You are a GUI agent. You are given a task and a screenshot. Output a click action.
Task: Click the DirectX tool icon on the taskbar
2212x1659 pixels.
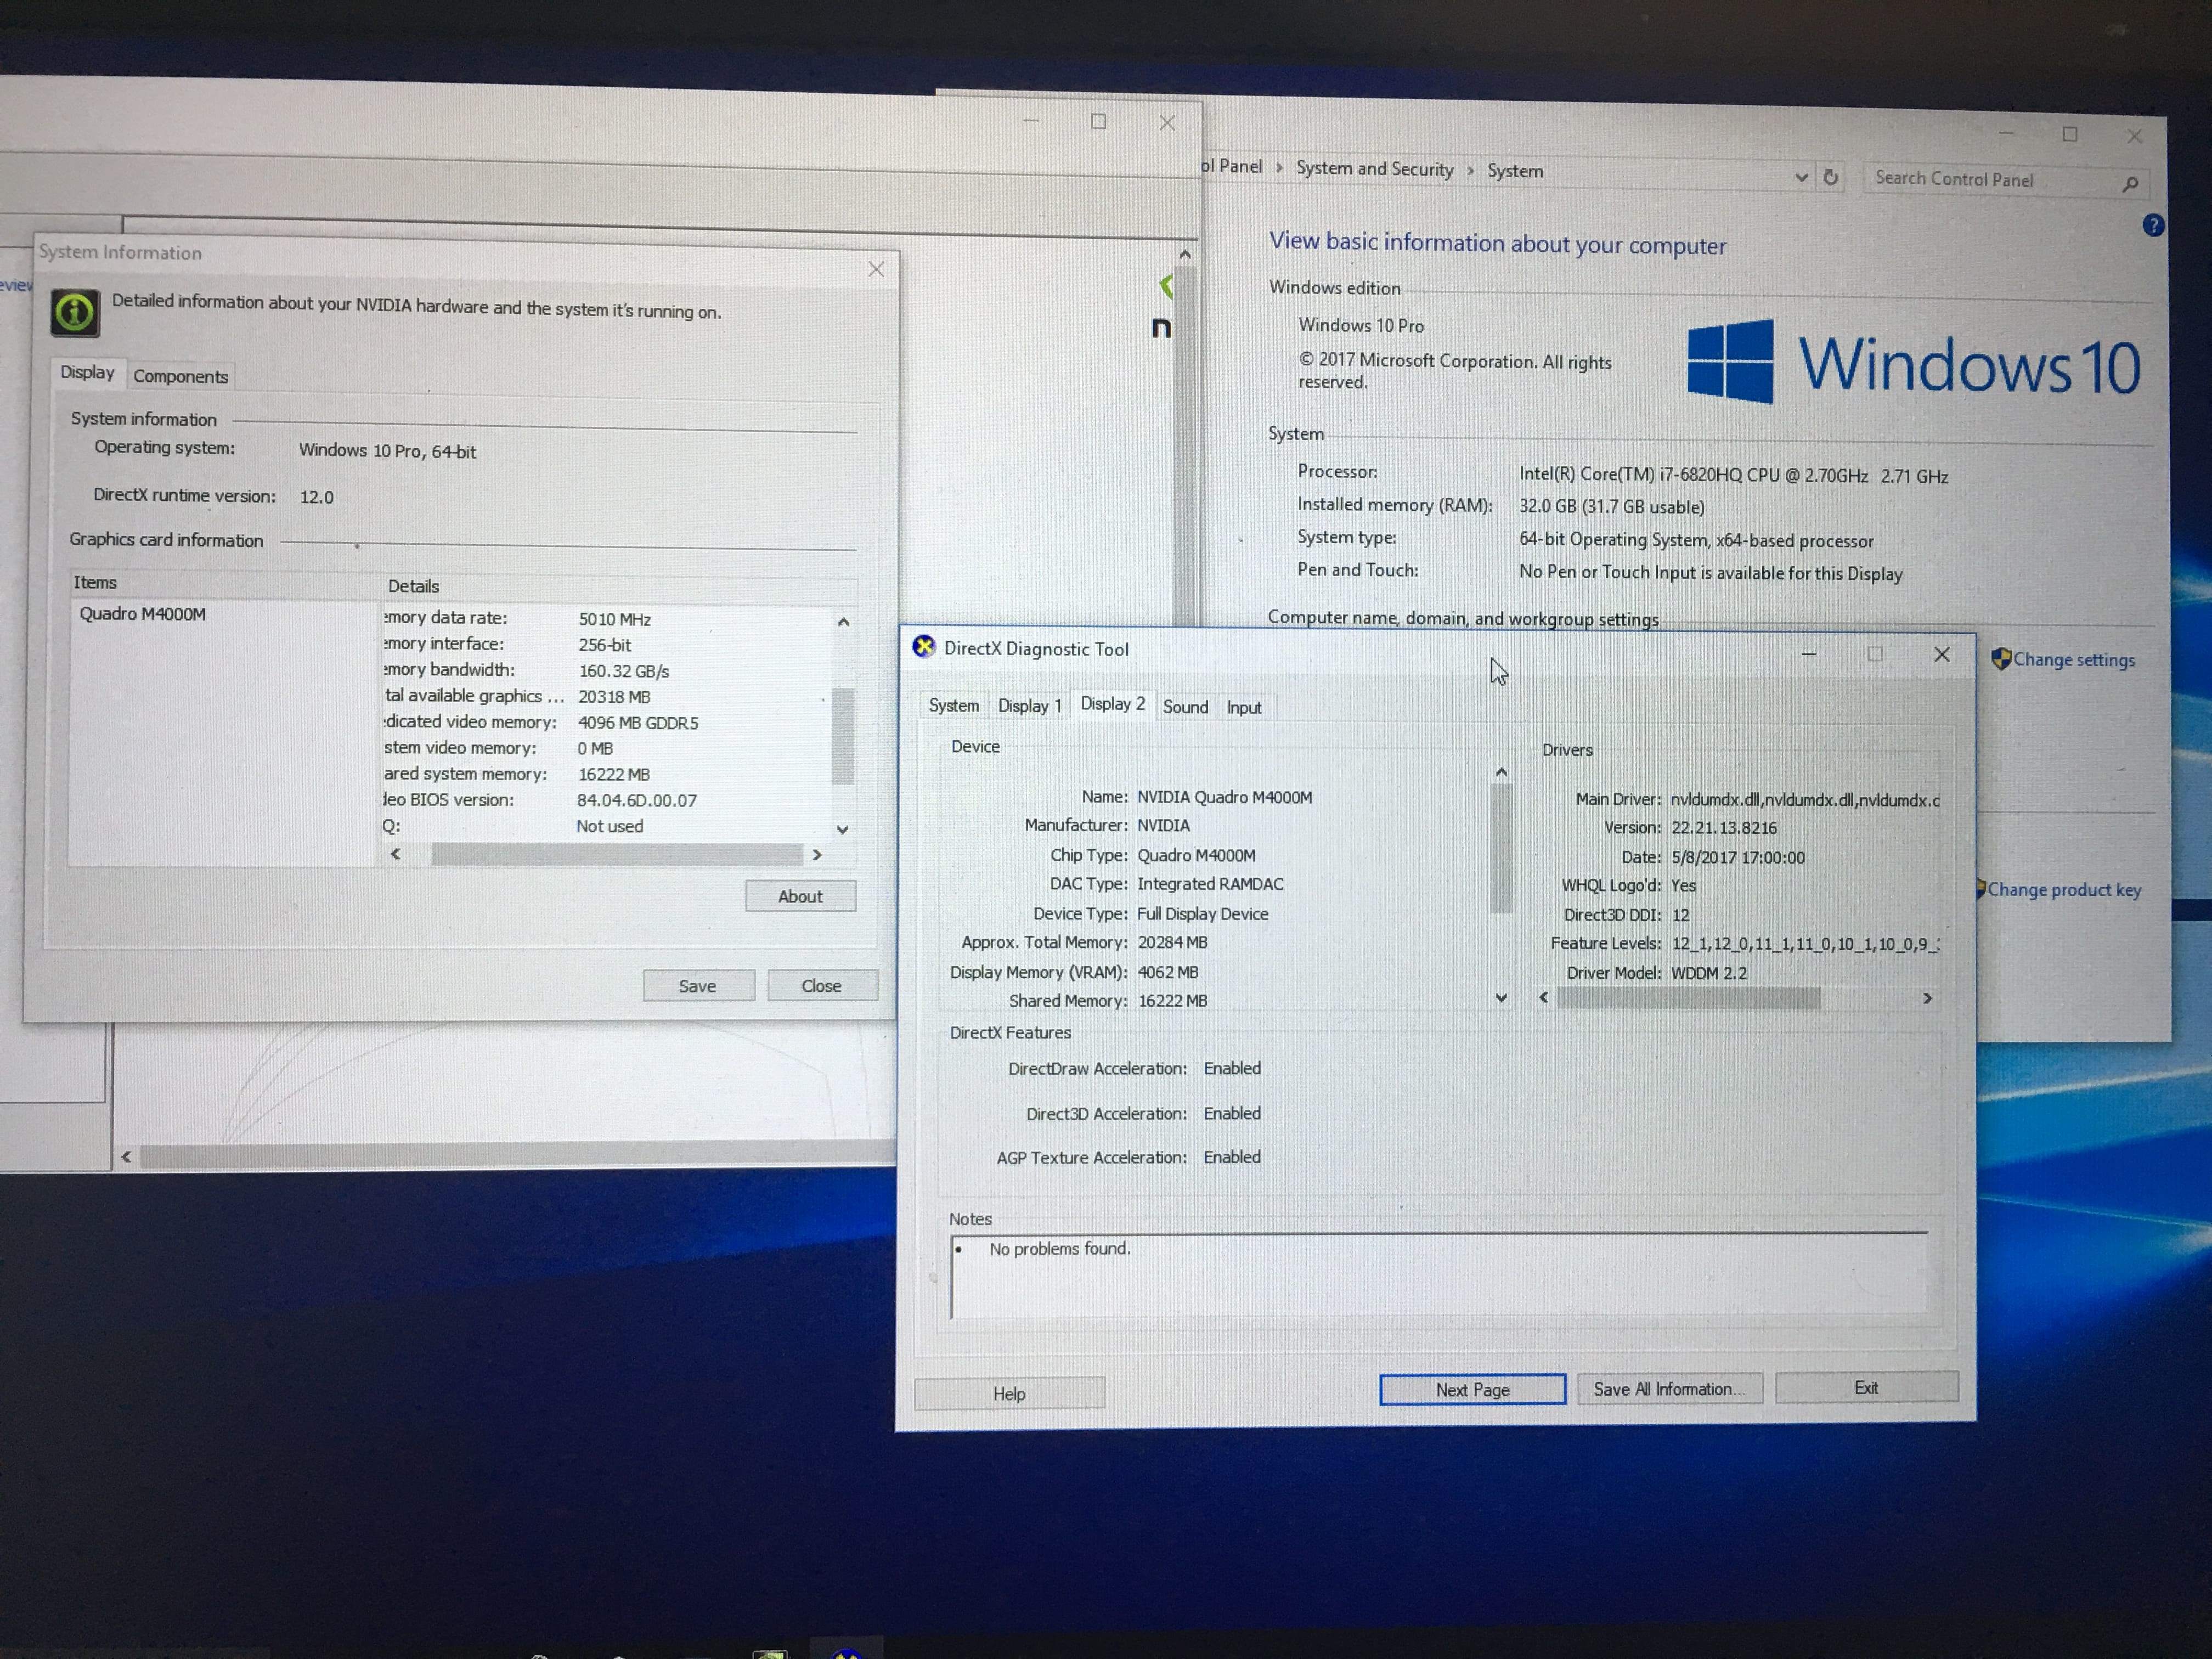tap(847, 1651)
